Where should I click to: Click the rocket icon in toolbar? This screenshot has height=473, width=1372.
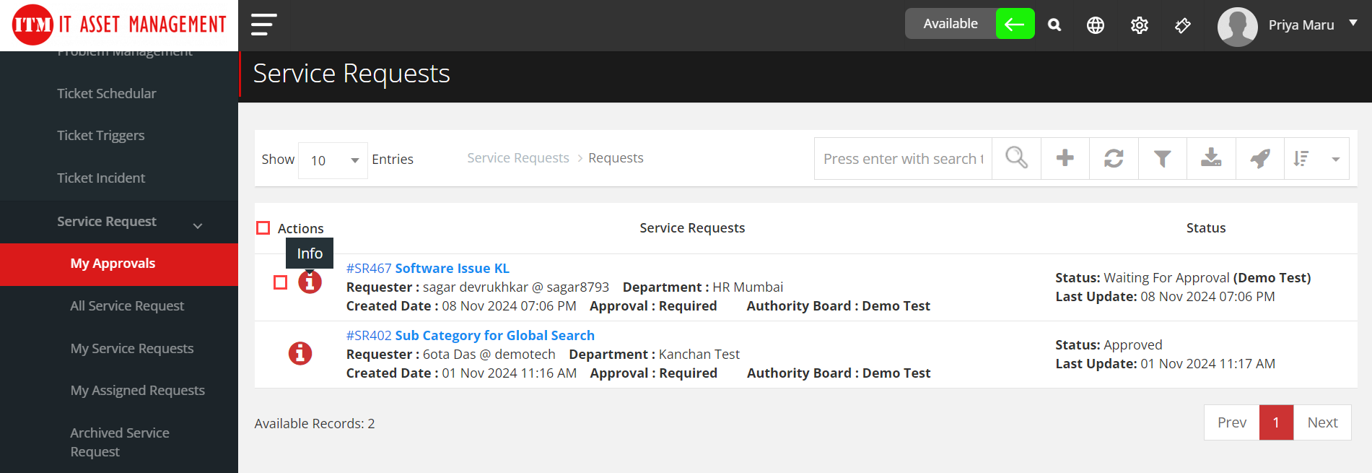(1259, 158)
